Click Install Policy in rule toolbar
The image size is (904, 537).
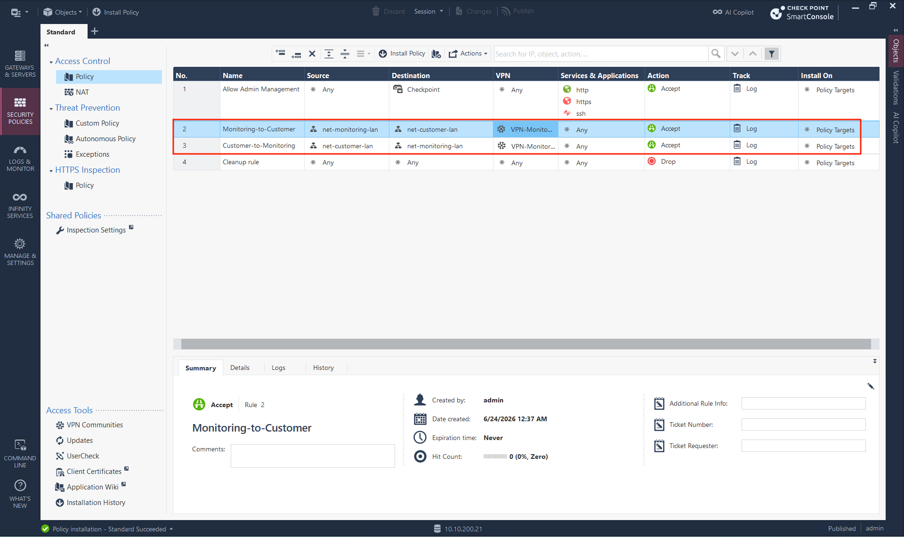402,54
